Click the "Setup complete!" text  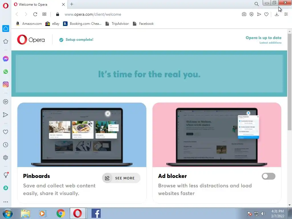point(80,39)
